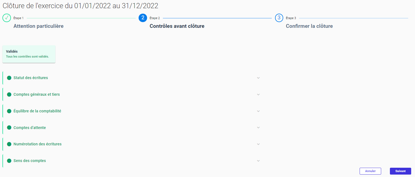Click the Annuler button
The width and height of the screenshot is (415, 177).
click(x=370, y=171)
